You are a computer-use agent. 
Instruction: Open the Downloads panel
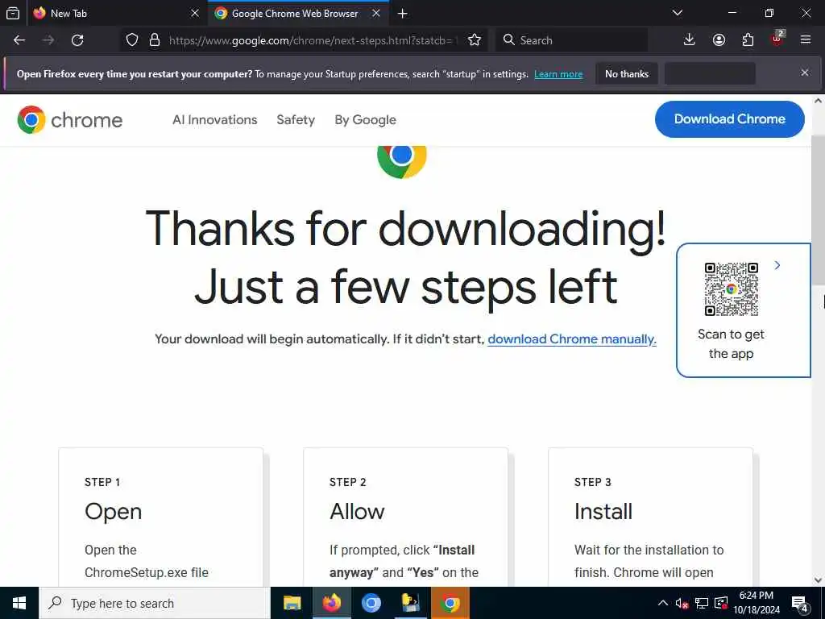[x=690, y=40]
